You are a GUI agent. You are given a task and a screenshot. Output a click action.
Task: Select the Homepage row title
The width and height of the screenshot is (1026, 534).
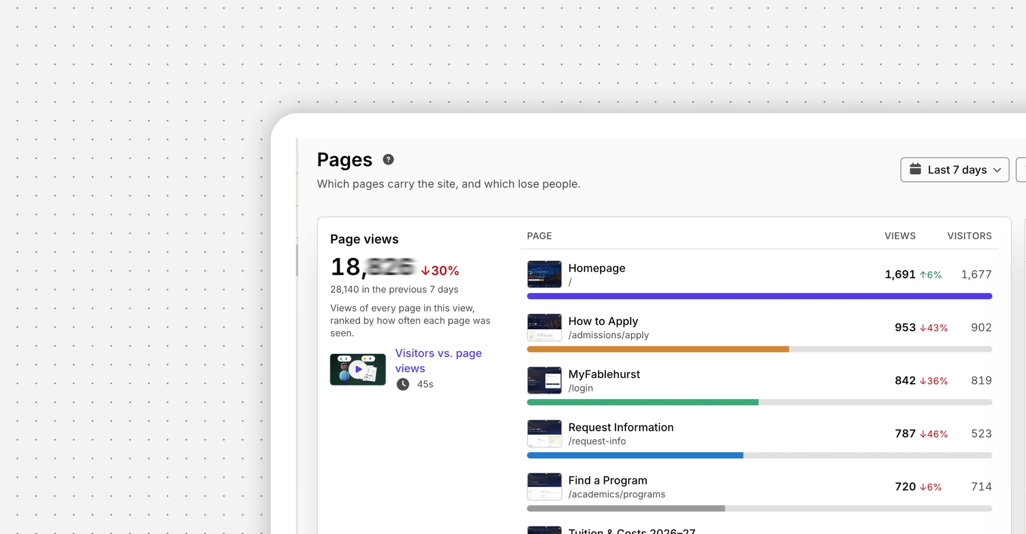[x=597, y=268]
